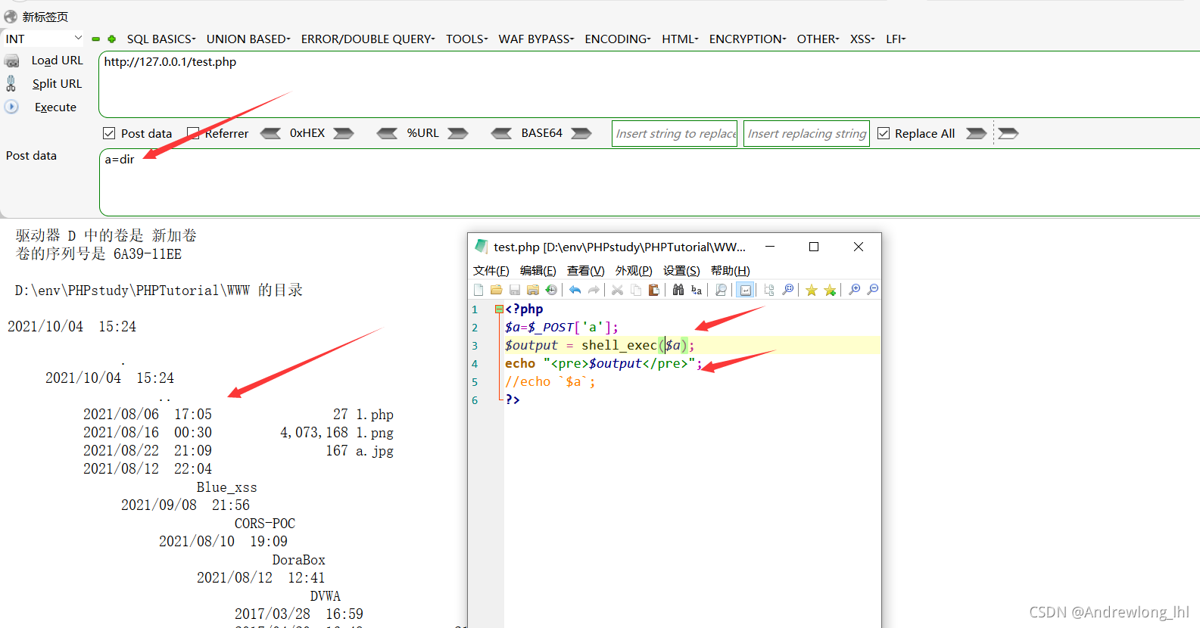
Task: Click the %URL decode left arrow
Action: (x=388, y=133)
